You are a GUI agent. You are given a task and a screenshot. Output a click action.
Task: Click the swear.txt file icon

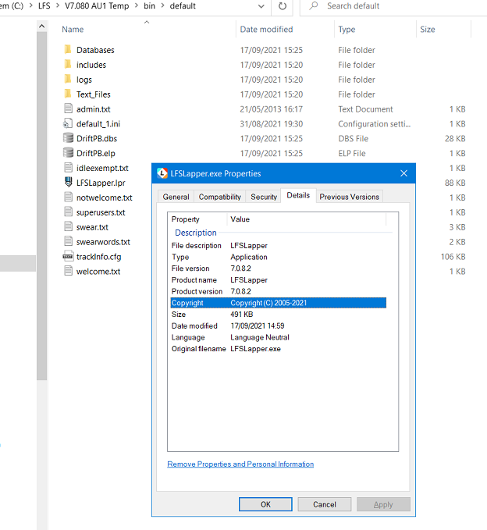[x=68, y=227]
